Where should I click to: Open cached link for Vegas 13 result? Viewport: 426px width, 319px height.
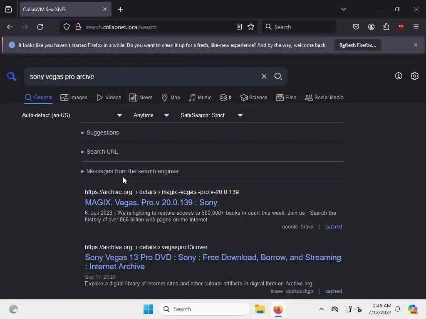tap(334, 291)
